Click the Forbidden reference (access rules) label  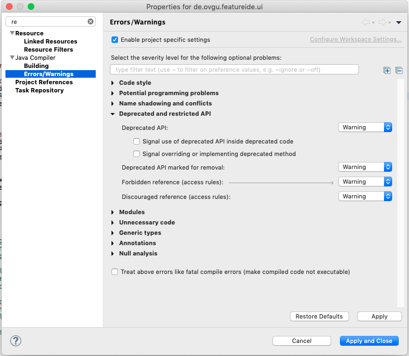coord(172,182)
